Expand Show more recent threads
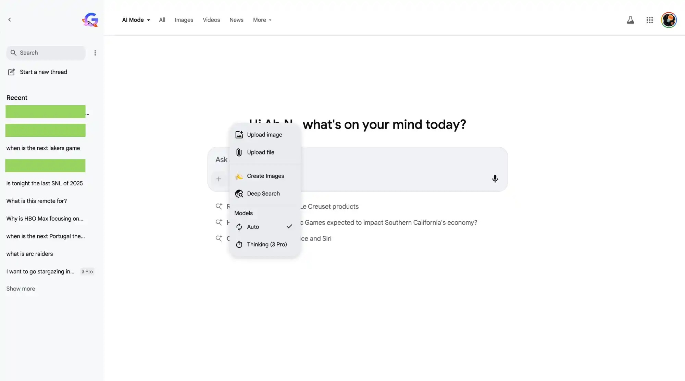This screenshot has height=381, width=685. pyautogui.click(x=21, y=288)
